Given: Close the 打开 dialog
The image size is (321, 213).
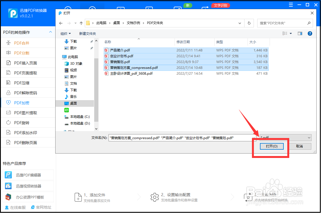Looking at the screenshot, I should pyautogui.click(x=312, y=13).
